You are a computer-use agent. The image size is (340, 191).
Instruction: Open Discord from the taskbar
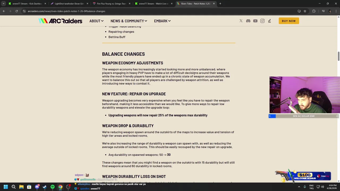point(37,187)
